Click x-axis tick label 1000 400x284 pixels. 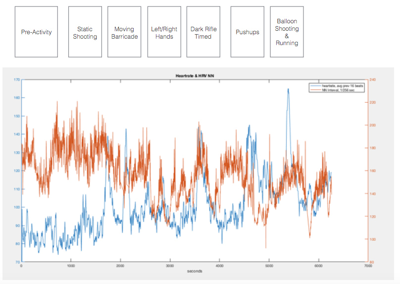[71, 266]
